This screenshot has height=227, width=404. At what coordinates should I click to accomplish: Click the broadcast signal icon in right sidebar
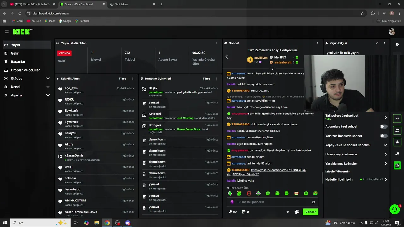397,119
